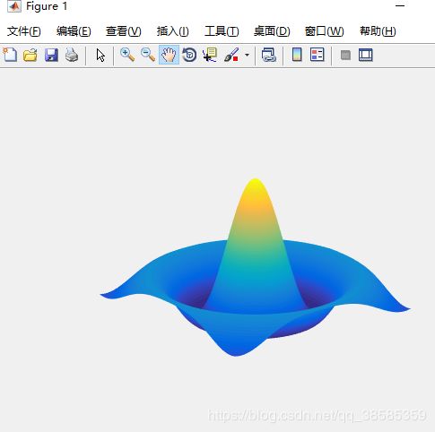Show Plot Tools and dock figure
This screenshot has width=435, height=432.
click(366, 56)
